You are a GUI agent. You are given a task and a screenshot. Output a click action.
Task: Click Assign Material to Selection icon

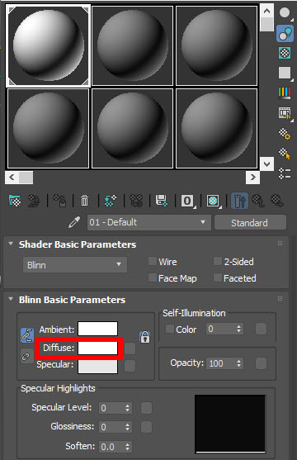(x=59, y=201)
